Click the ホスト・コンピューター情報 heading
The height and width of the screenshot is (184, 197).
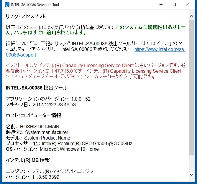33,115
